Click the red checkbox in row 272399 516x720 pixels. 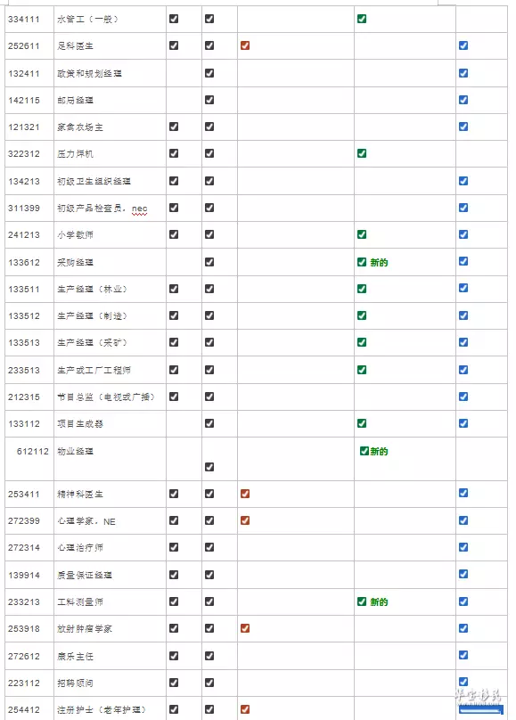pos(245,520)
